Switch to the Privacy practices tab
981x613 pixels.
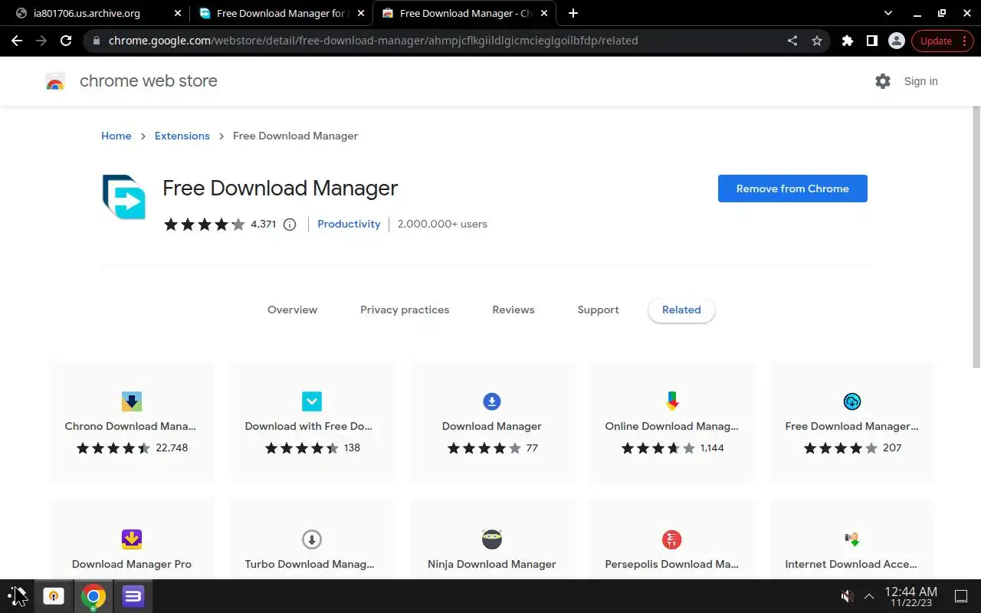[x=405, y=310]
